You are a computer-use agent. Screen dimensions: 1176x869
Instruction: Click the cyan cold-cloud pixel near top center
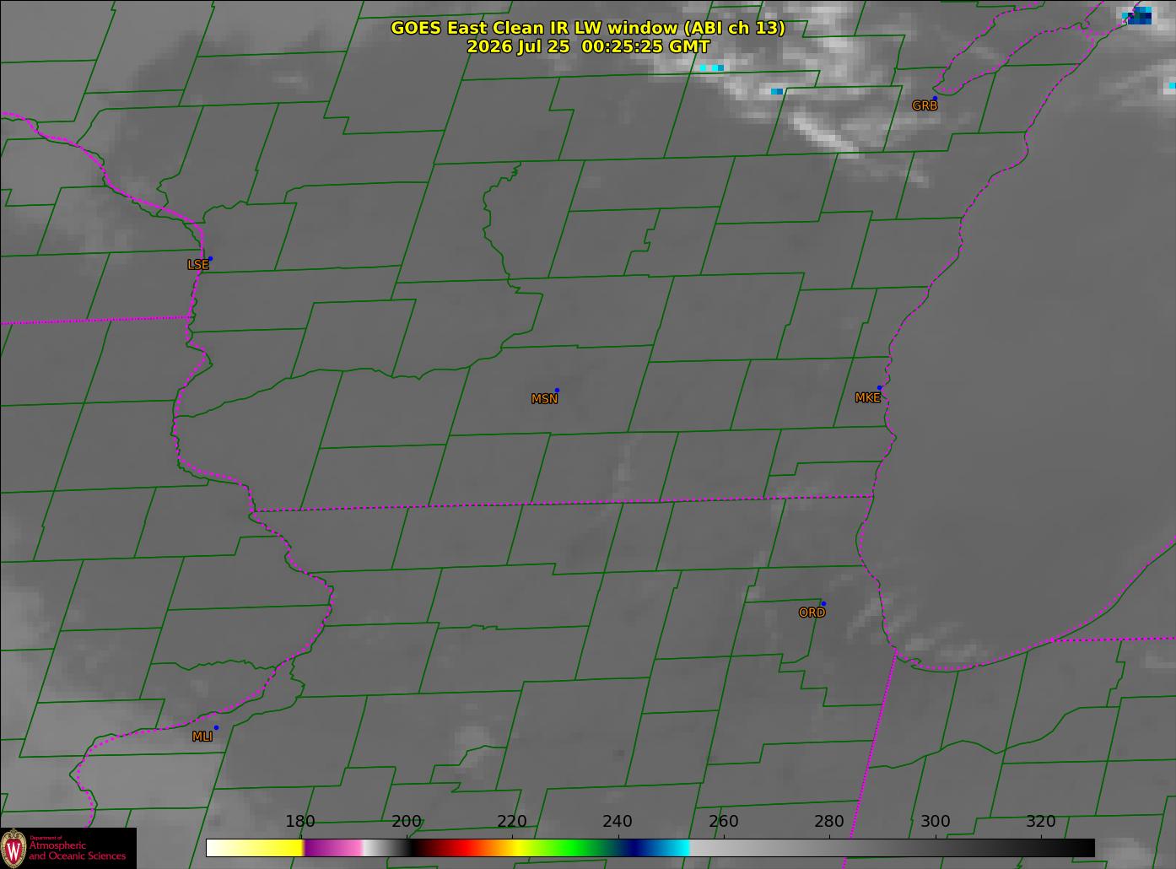click(x=711, y=67)
